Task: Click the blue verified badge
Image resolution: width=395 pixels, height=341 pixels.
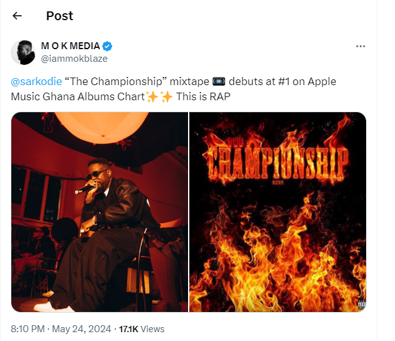Action: [x=108, y=46]
